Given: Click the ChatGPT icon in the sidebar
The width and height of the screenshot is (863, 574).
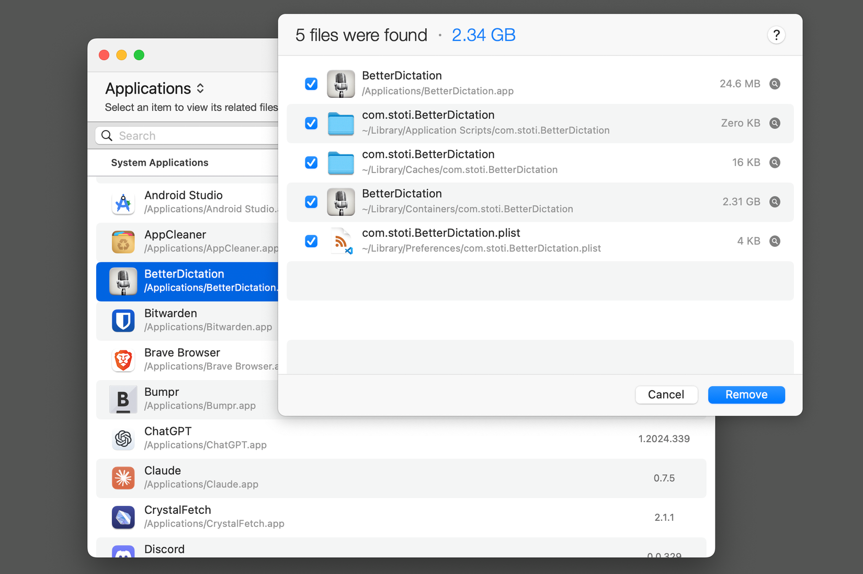Looking at the screenshot, I should pyautogui.click(x=123, y=439).
